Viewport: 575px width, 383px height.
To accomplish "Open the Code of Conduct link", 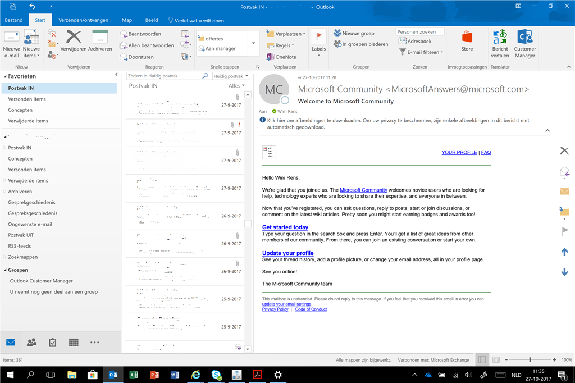I will pos(311,309).
